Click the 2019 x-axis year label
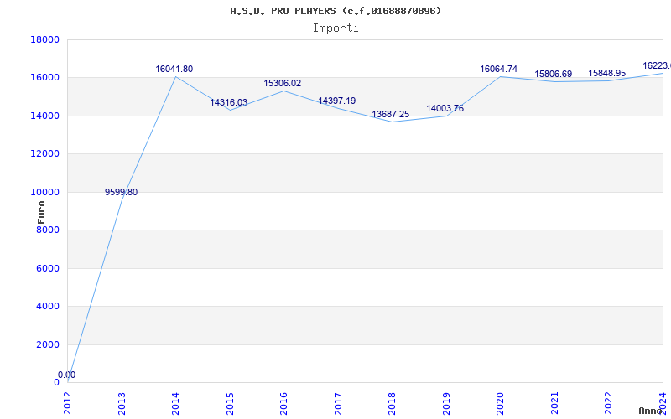The image size is (671, 419). click(447, 404)
